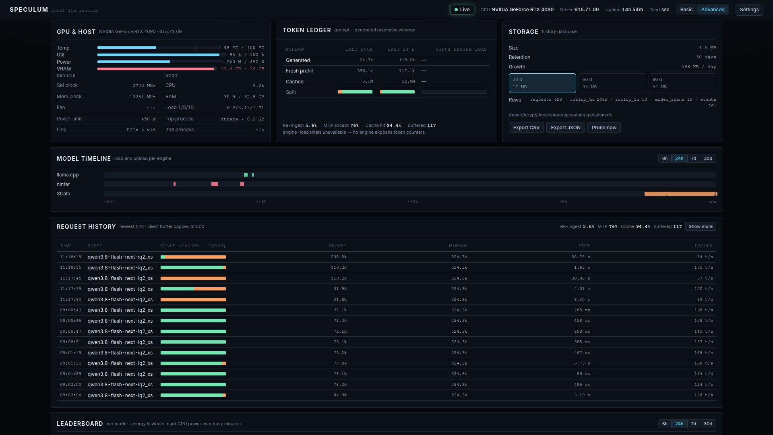Select the 11:18:19 request row

pyautogui.click(x=386, y=257)
